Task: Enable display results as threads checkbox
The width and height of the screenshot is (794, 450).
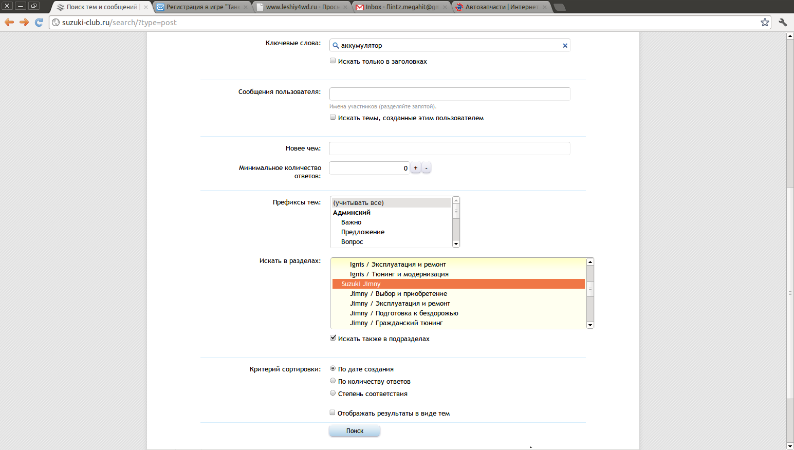Action: pos(333,413)
